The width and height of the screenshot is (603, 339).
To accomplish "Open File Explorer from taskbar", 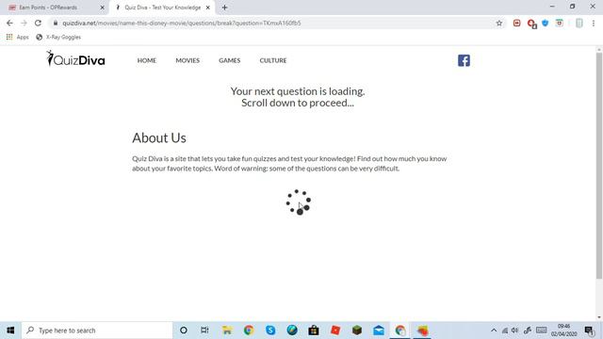I will click(227, 331).
